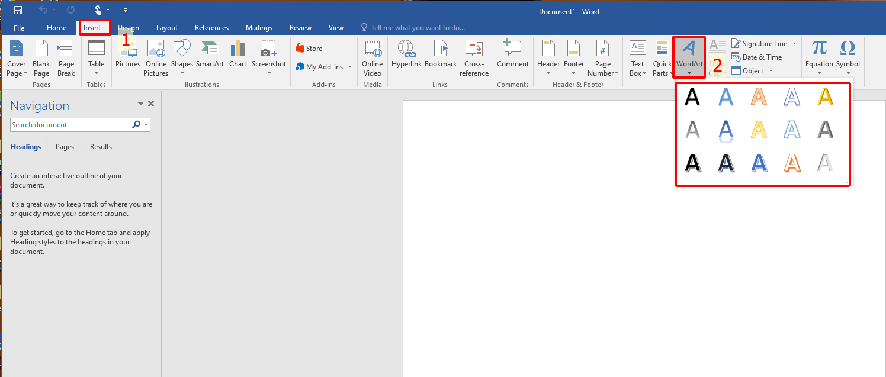
Task: Select the gold fill WordArt style
Action: coord(825,96)
